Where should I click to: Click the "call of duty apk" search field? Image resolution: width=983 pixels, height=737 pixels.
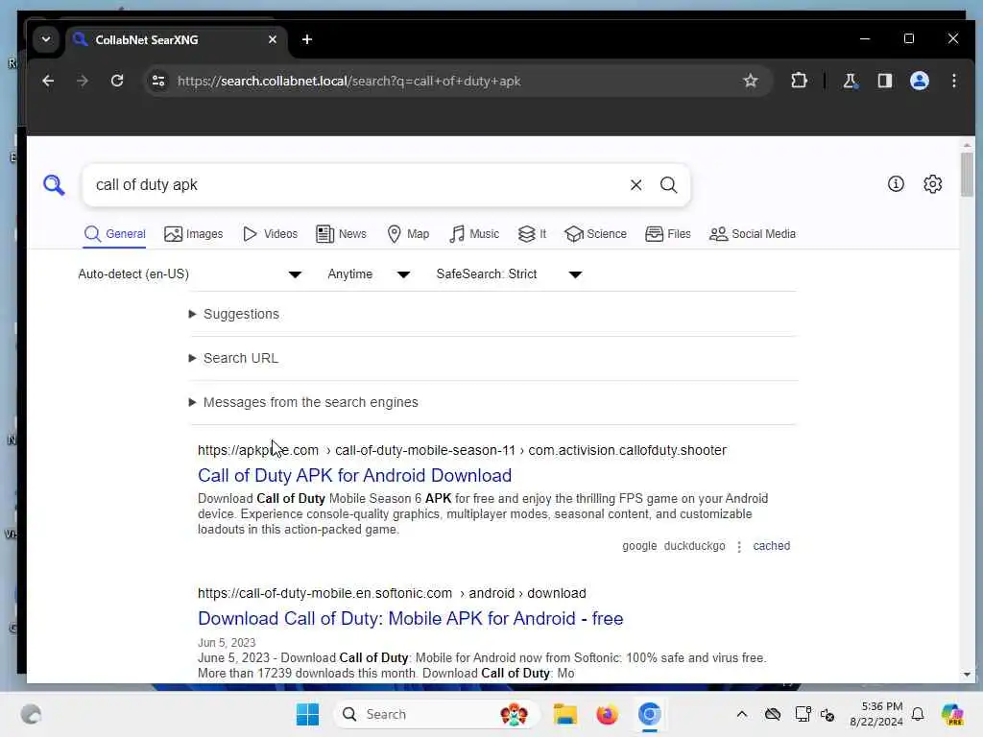coord(357,185)
